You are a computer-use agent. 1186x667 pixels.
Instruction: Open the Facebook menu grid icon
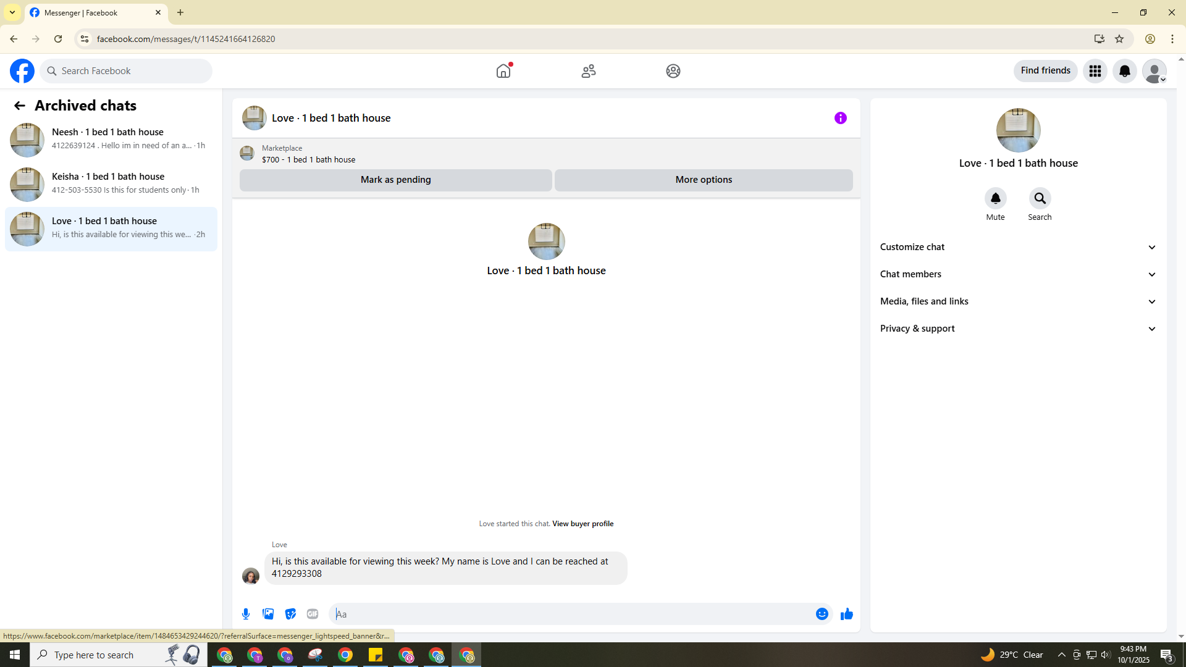coord(1095,71)
